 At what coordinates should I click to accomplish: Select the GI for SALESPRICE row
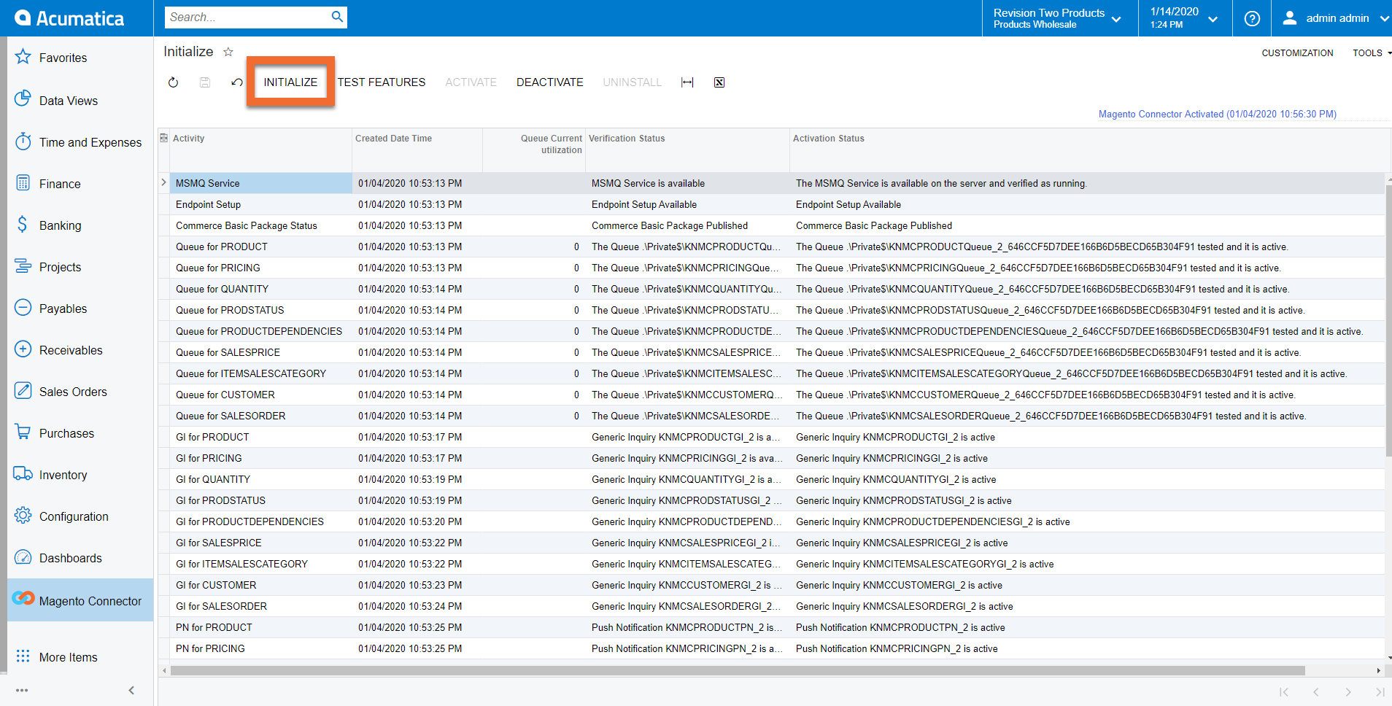[773, 543]
